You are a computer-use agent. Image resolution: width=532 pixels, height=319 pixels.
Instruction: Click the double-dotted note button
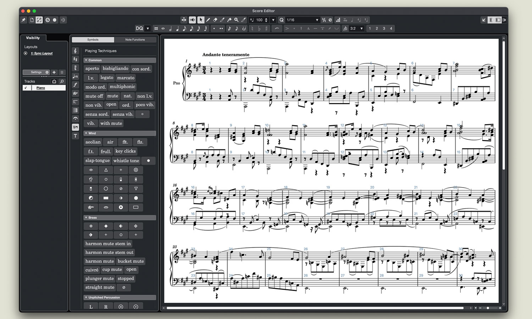click(221, 28)
